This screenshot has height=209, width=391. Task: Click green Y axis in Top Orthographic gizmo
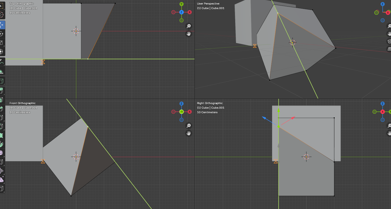pos(182,4)
